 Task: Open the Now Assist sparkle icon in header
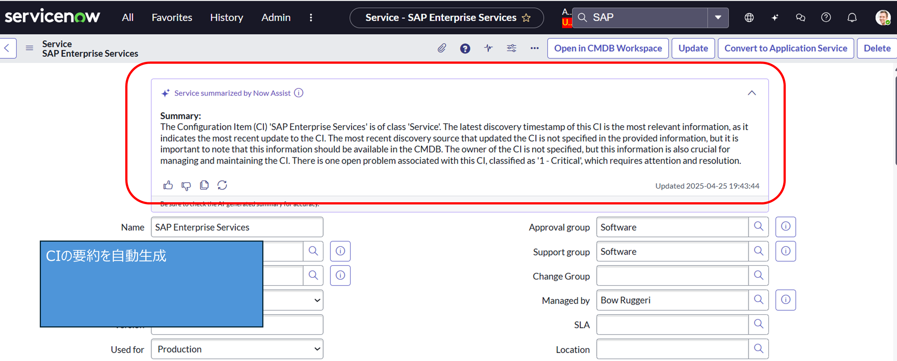pyautogui.click(x=775, y=17)
